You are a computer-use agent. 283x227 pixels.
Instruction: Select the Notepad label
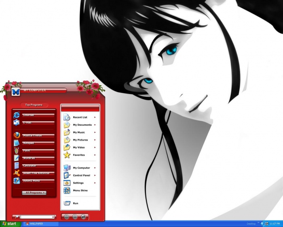point(29,143)
